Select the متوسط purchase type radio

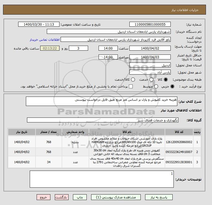156,86
